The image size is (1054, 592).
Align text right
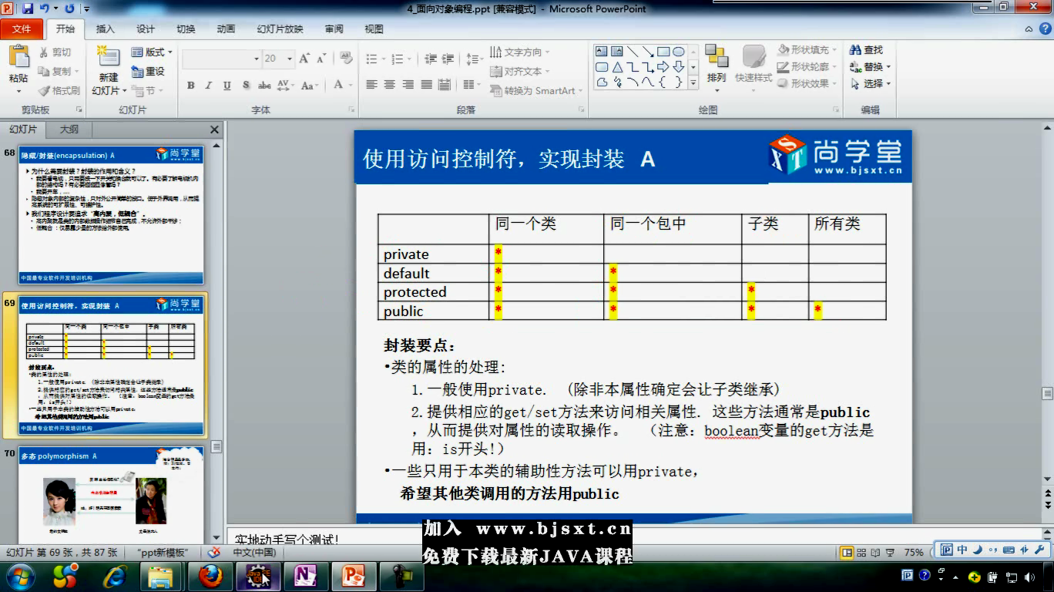click(x=408, y=85)
